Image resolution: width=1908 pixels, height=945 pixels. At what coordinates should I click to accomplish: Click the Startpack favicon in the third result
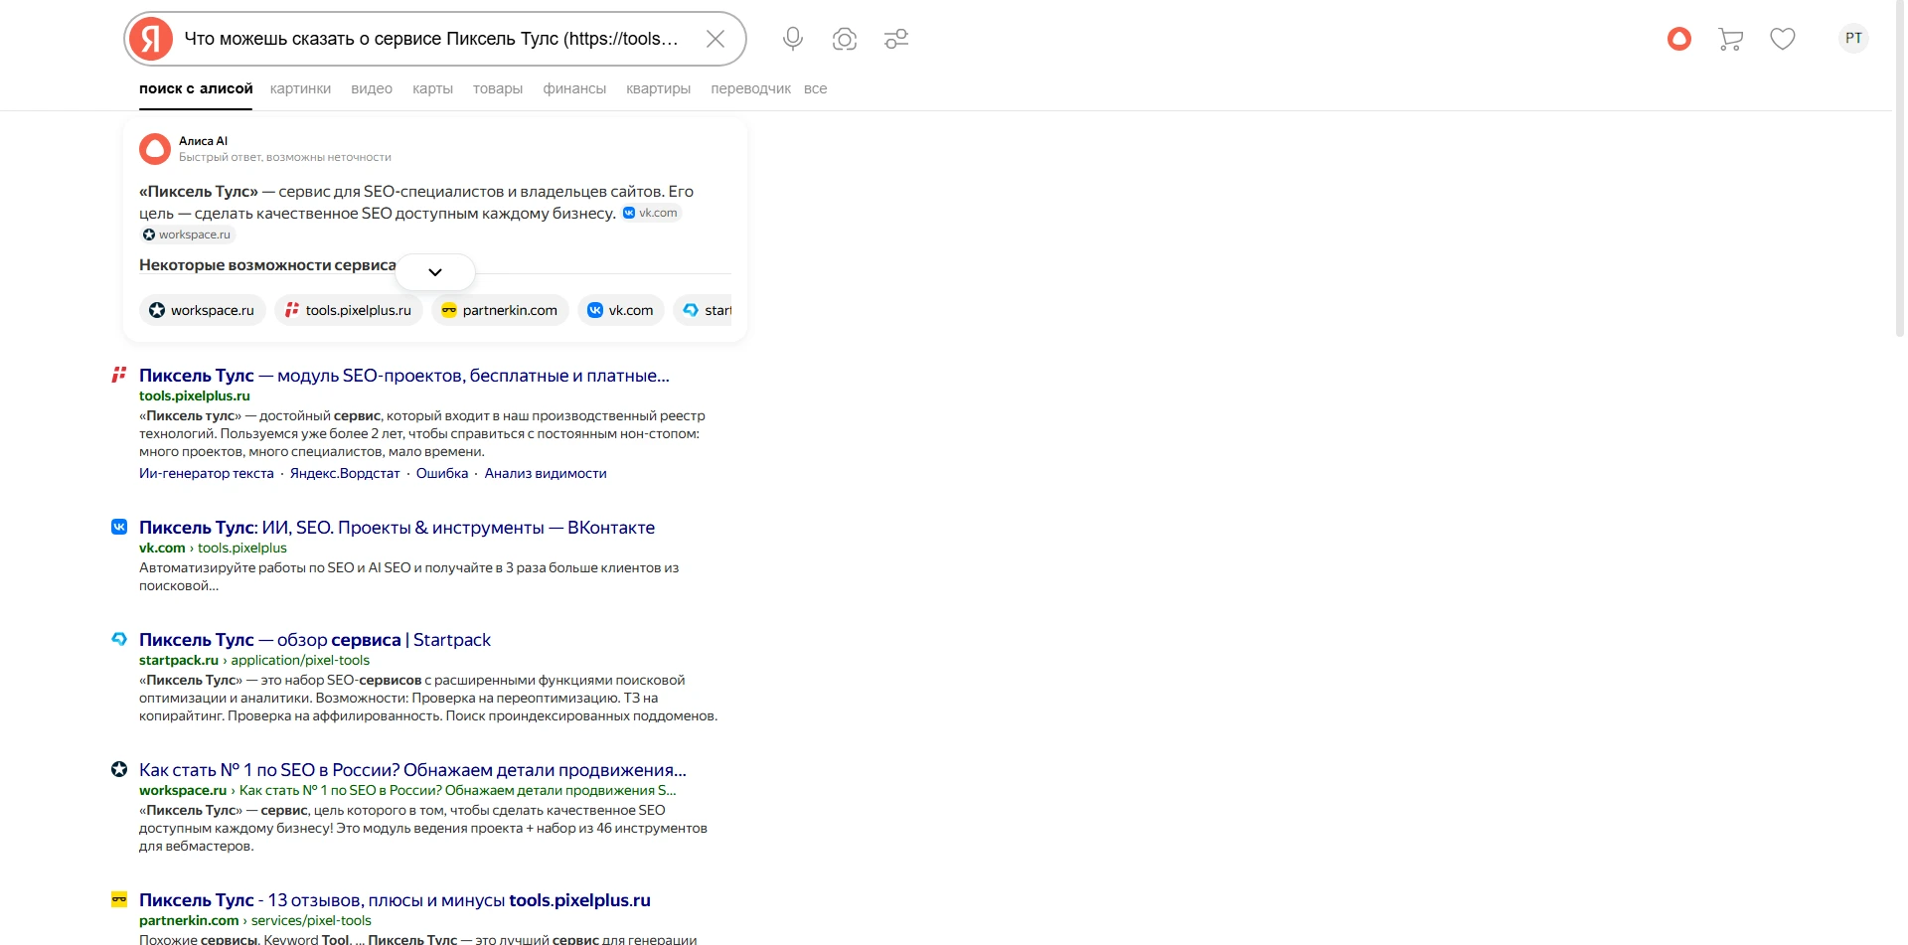pyautogui.click(x=118, y=639)
